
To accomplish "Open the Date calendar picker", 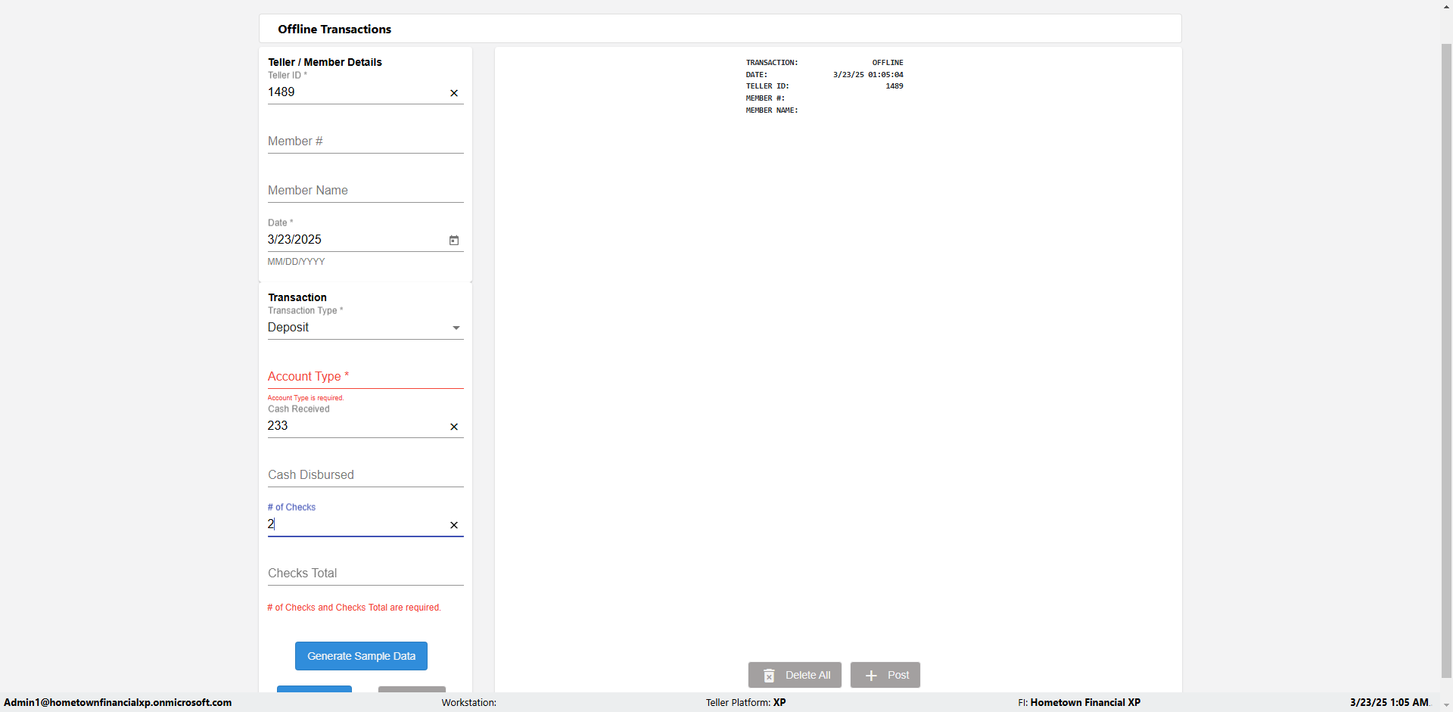I will coord(454,240).
